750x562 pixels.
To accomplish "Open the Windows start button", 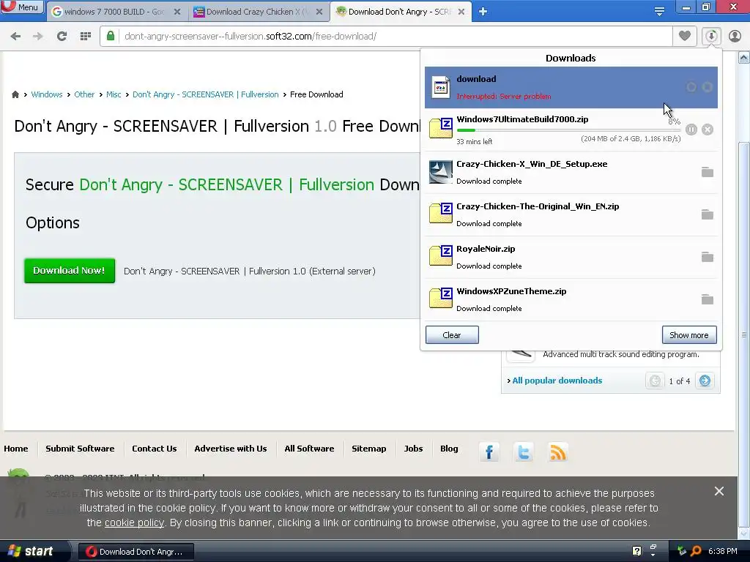I will 33,551.
